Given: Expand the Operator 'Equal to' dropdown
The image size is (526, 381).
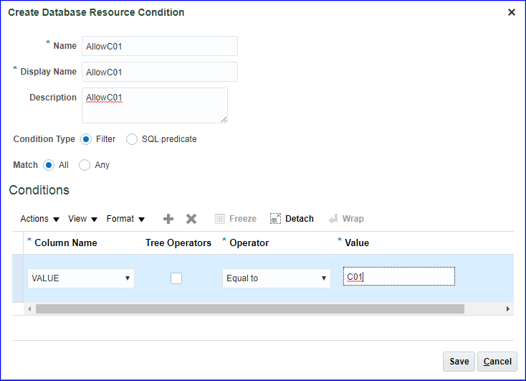Looking at the screenshot, I should click(x=276, y=278).
